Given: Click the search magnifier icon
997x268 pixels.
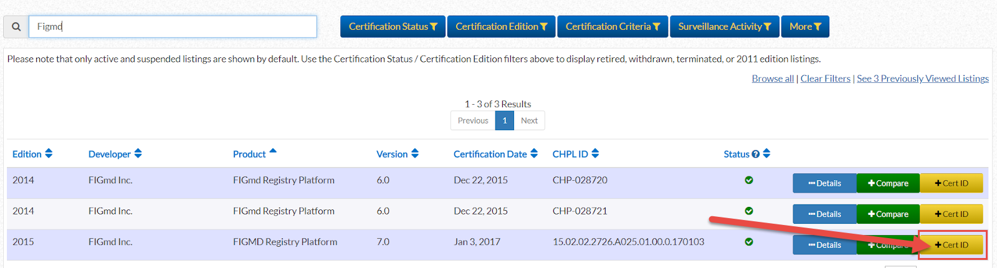Looking at the screenshot, I should coord(16,27).
